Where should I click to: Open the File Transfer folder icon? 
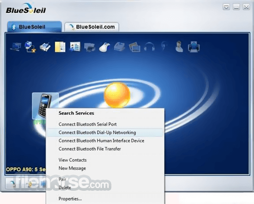coord(60,47)
